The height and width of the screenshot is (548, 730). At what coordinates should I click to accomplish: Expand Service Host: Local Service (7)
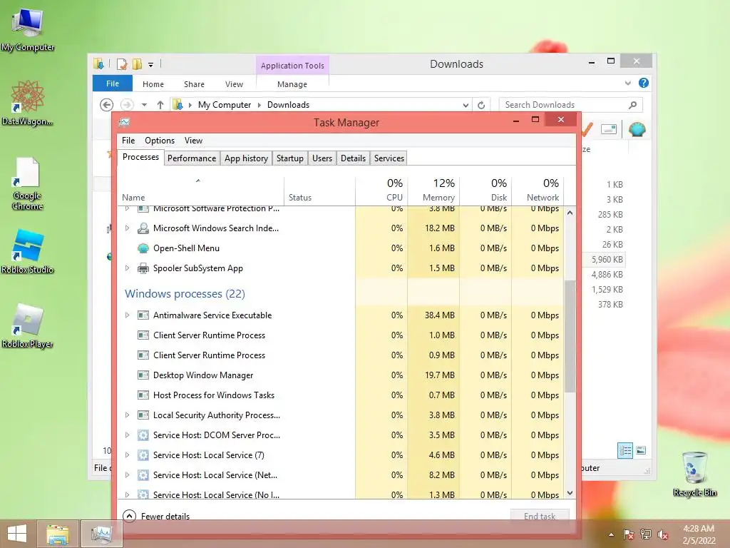click(127, 455)
